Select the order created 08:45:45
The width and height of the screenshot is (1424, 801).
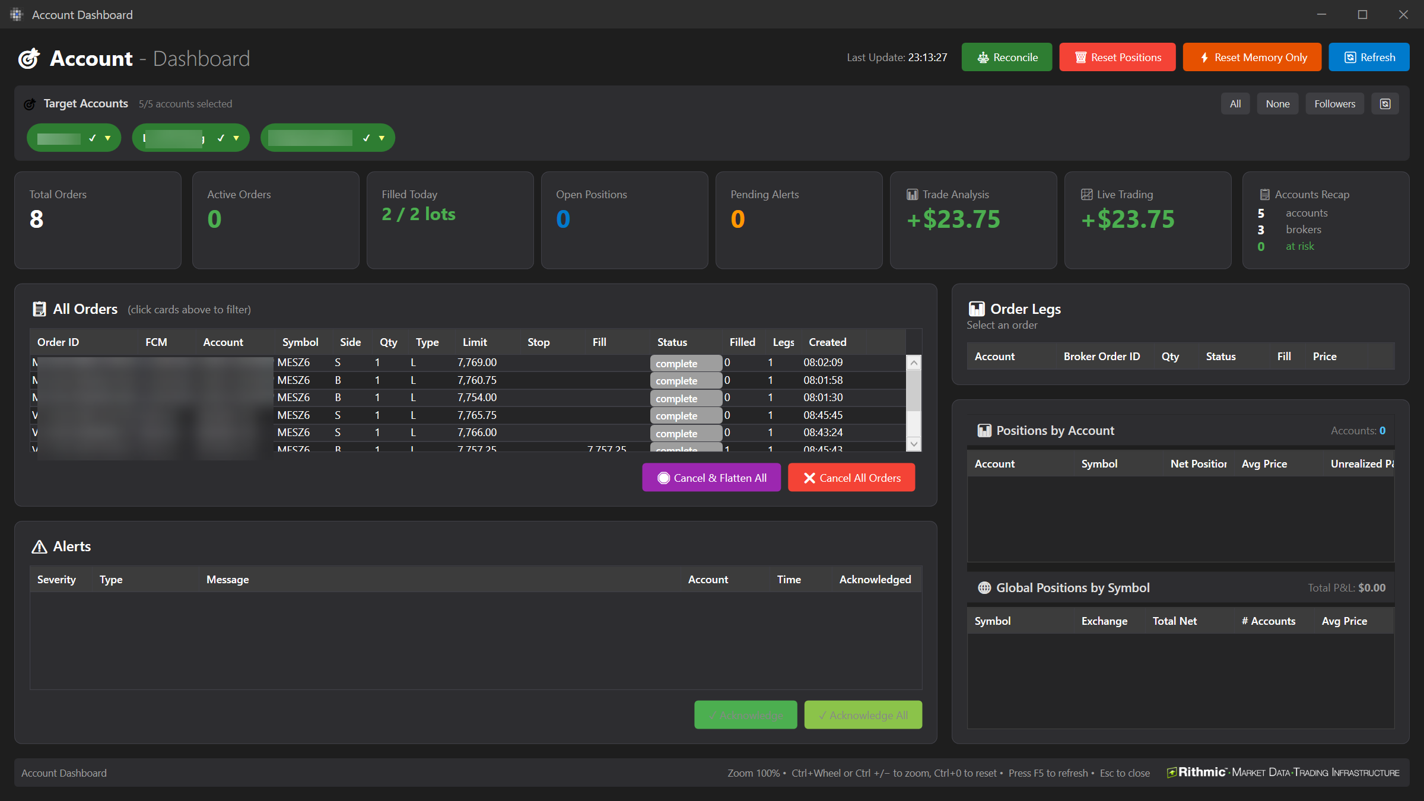(468, 415)
